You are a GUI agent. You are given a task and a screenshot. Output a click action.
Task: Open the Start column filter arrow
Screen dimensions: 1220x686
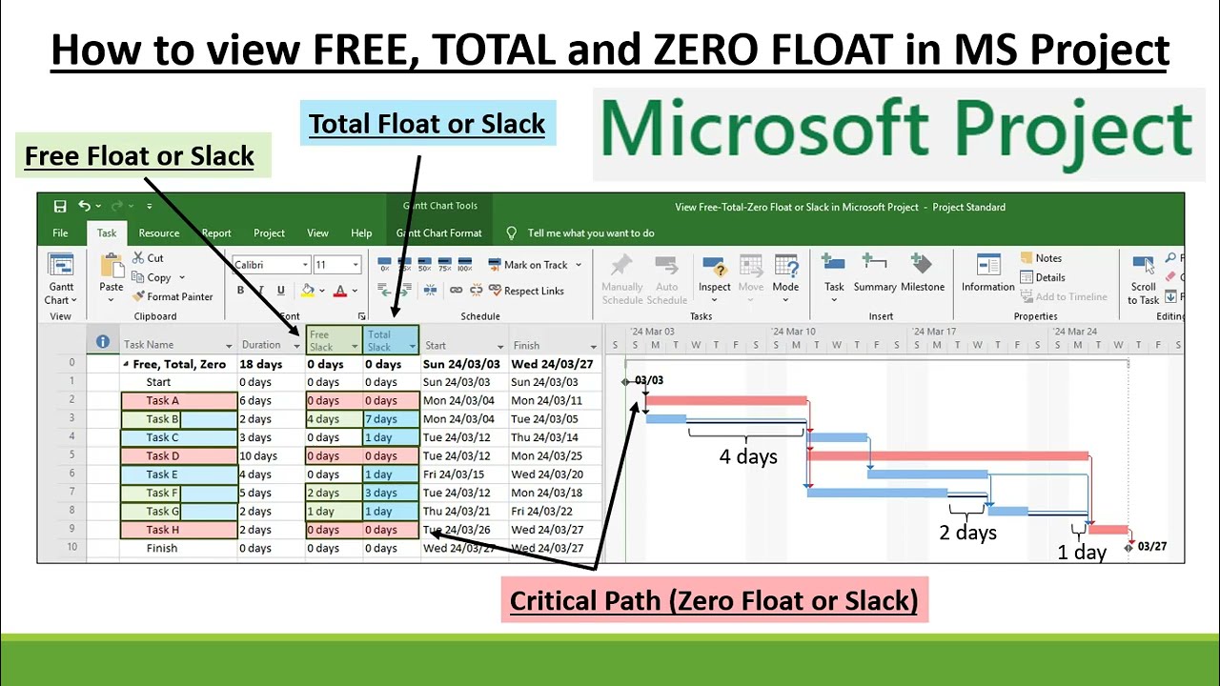point(500,346)
